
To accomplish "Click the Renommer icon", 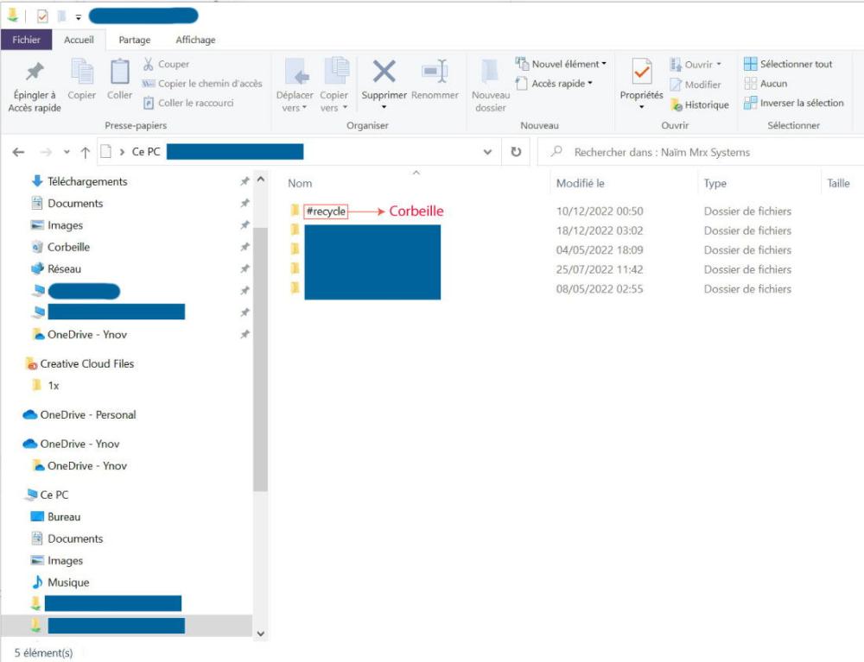I will tap(434, 72).
